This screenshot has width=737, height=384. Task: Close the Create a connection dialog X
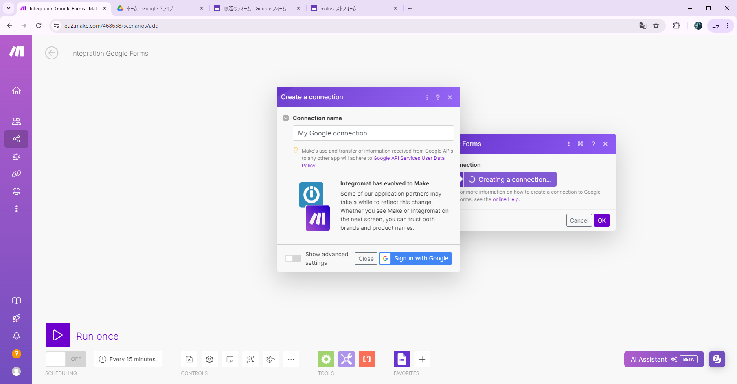pyautogui.click(x=450, y=98)
